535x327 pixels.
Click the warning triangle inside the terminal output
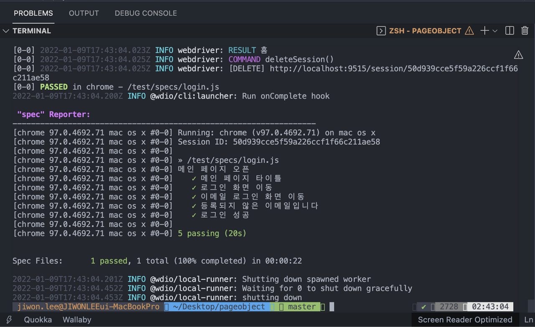point(518,55)
